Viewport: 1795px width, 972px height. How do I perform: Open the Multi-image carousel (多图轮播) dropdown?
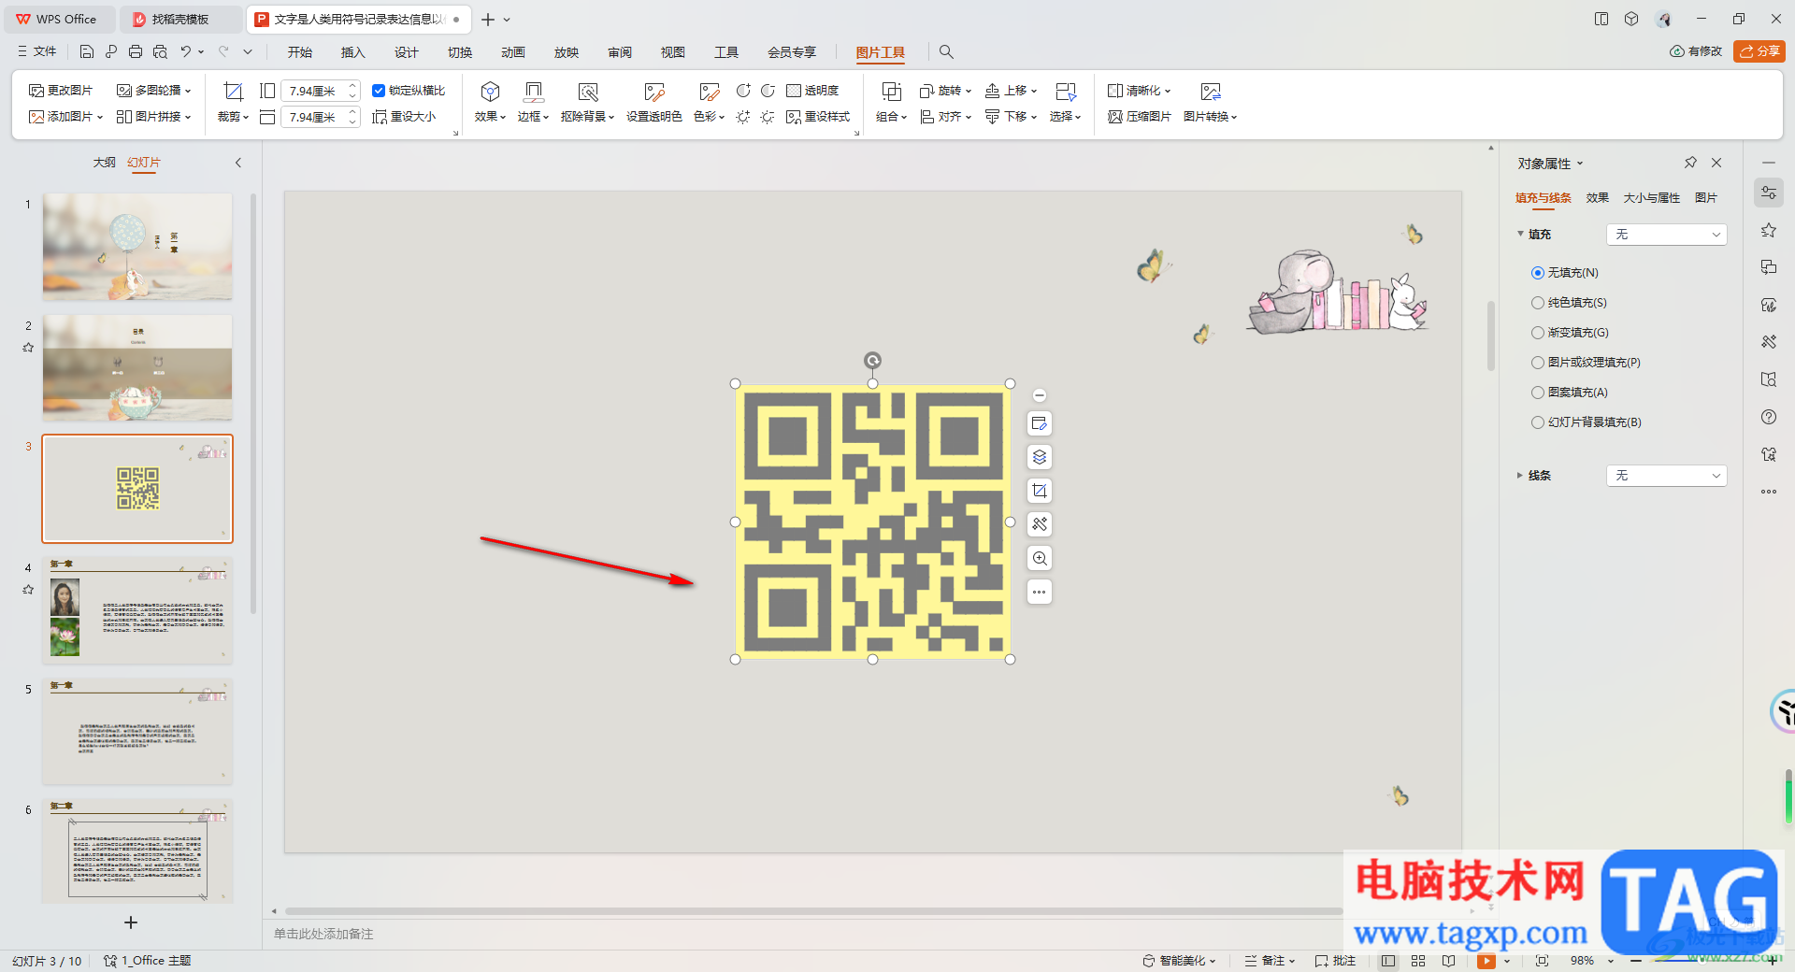pyautogui.click(x=153, y=91)
